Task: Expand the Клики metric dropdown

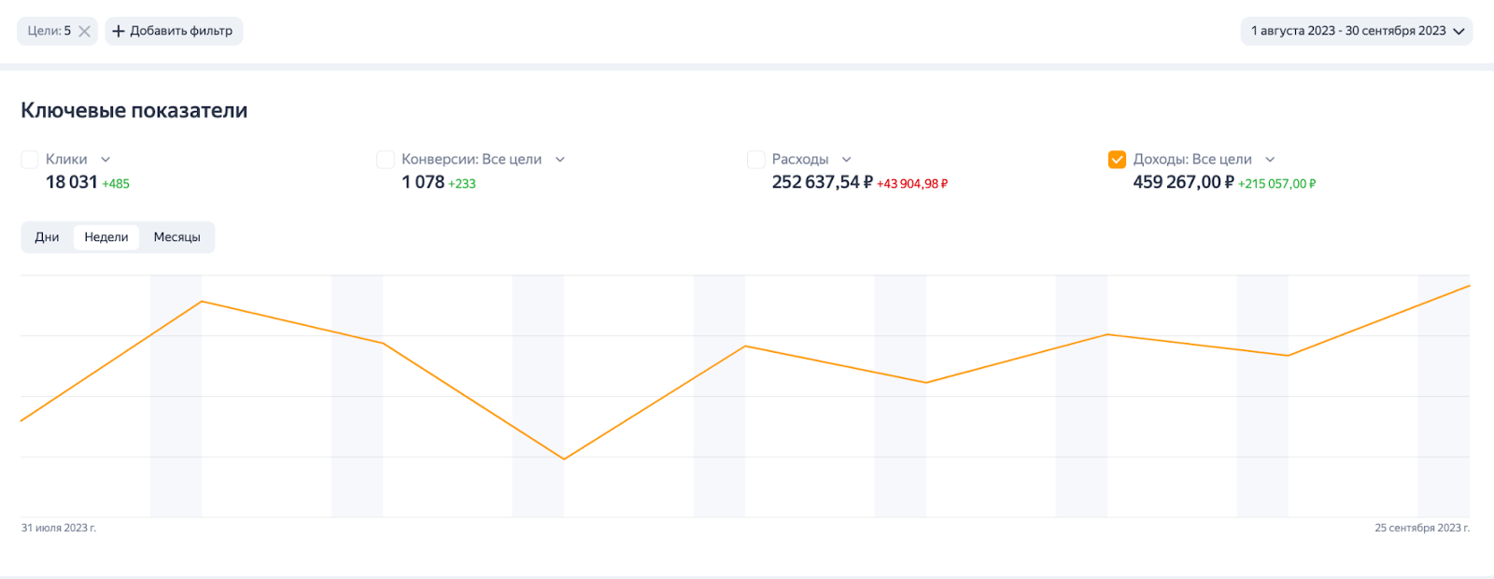Action: 106,160
